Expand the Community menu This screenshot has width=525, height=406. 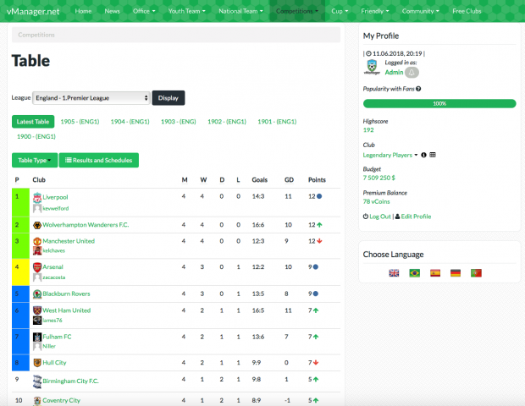420,11
